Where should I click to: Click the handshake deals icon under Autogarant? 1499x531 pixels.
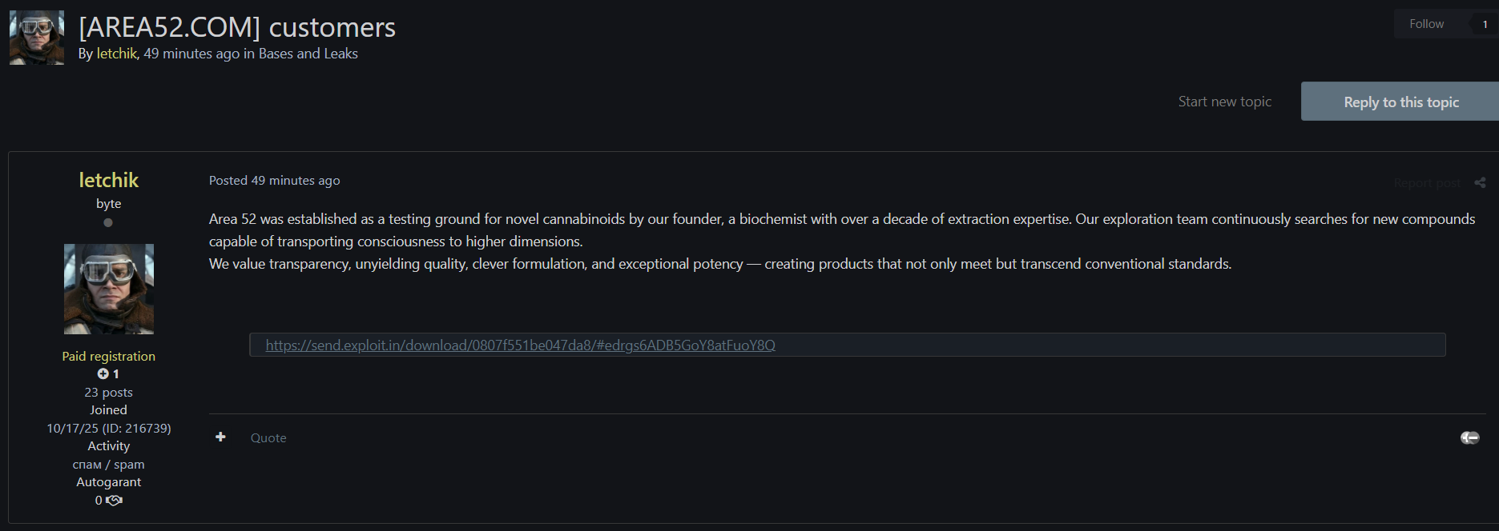pos(115,501)
